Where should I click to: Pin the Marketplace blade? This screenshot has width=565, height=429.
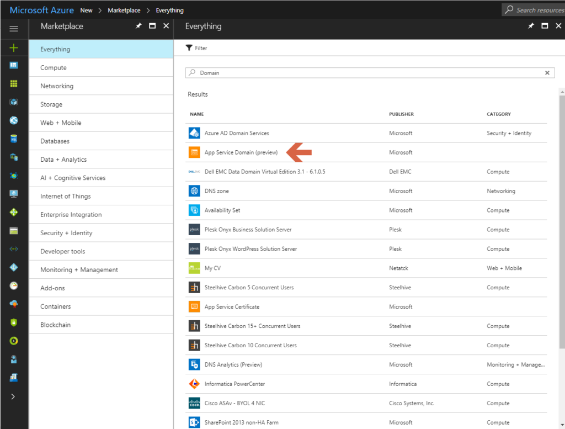click(x=138, y=25)
